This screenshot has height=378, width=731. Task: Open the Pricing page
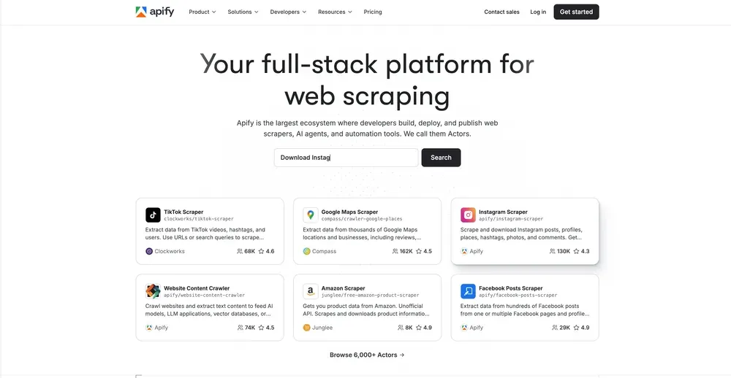coord(373,12)
